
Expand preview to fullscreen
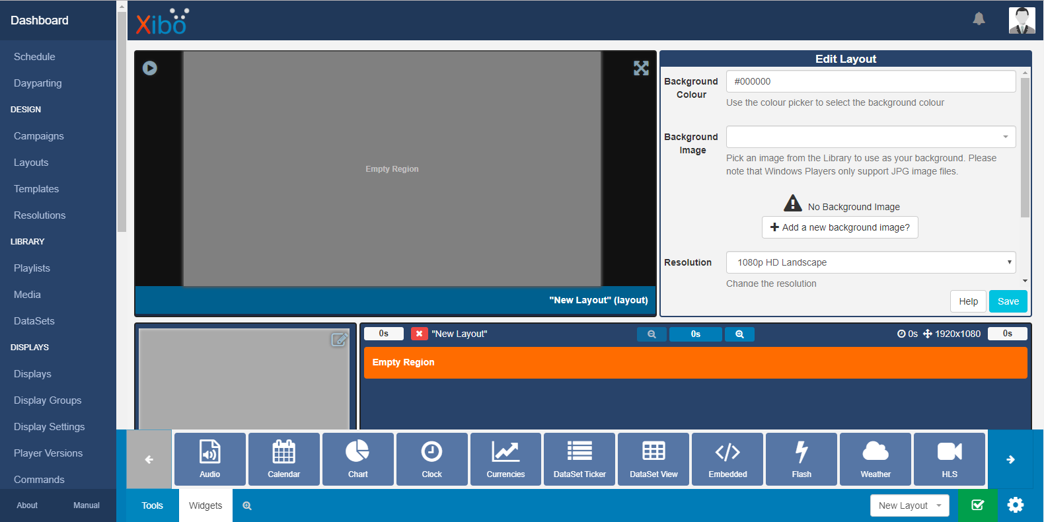point(641,68)
